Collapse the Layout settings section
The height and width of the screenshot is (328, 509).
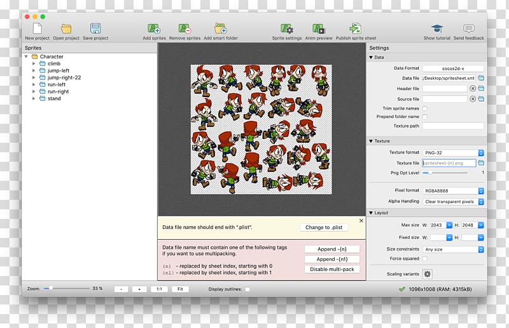coord(371,213)
